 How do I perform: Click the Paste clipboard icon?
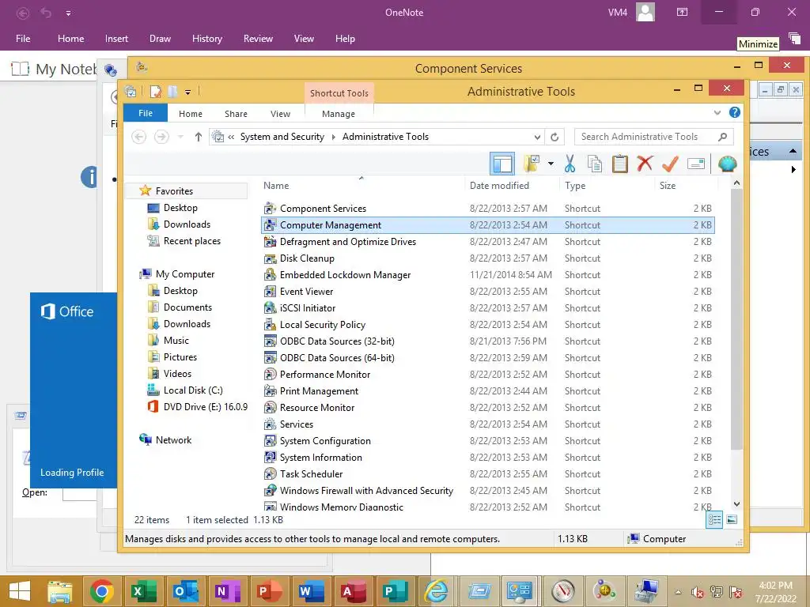click(620, 164)
